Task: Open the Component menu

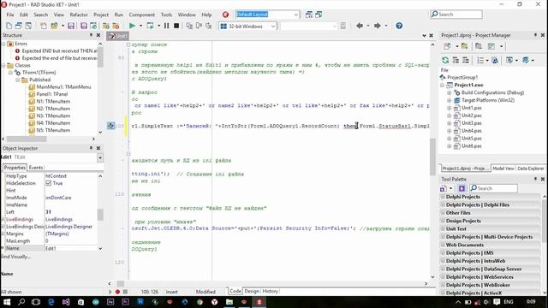Action: pyautogui.click(x=142, y=15)
